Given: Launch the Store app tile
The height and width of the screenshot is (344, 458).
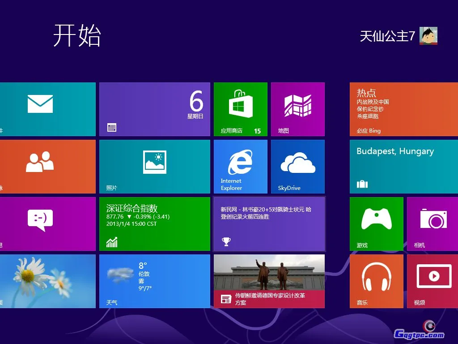Looking at the screenshot, I should tap(240, 109).
